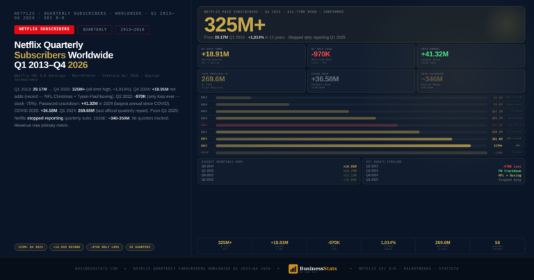Image resolution: width=534 pixels, height=280 pixels.
Task: Select Q1 2025 in Key Events Timeline
Action: click(372, 179)
